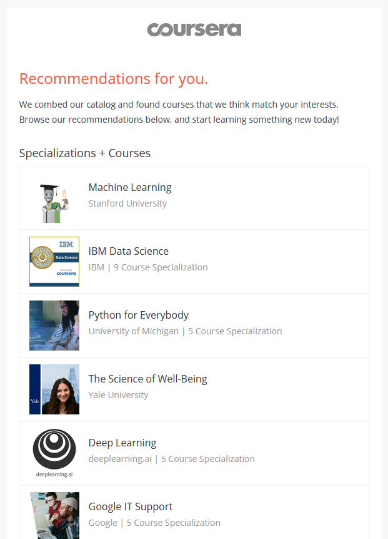Click the Coursera logo at top
Image resolution: width=388 pixels, height=539 pixels.
click(194, 29)
